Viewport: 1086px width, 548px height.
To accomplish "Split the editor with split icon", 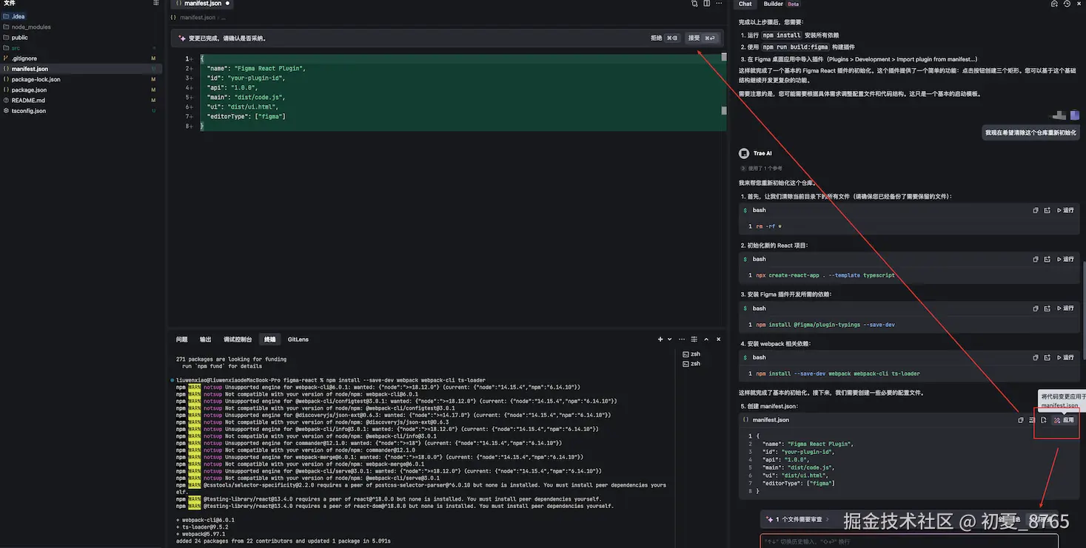I will click(707, 4).
